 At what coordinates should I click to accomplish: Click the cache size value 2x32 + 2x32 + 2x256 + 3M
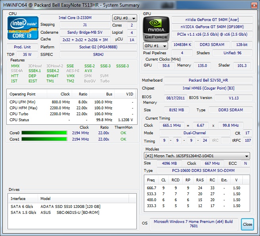(x=85, y=40)
